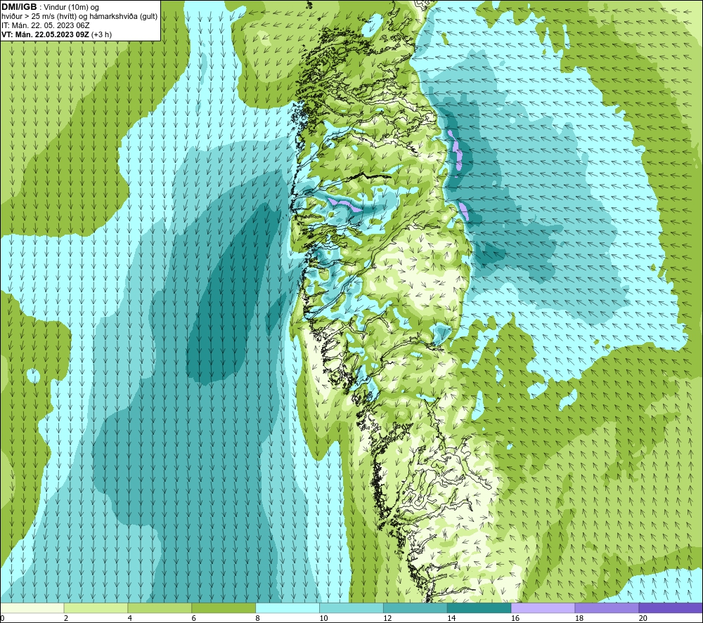Click the 12–14 m/s teal legend swatch

pyautogui.click(x=415, y=608)
